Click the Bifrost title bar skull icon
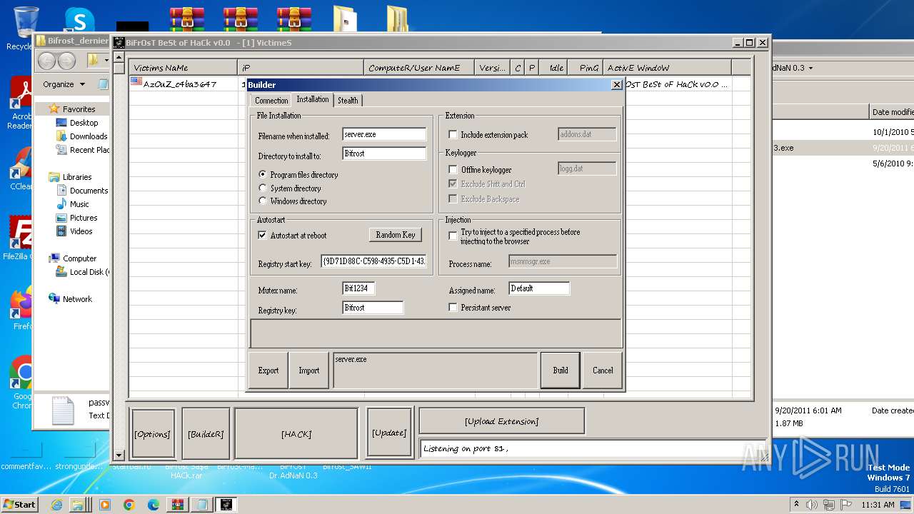 coord(119,43)
